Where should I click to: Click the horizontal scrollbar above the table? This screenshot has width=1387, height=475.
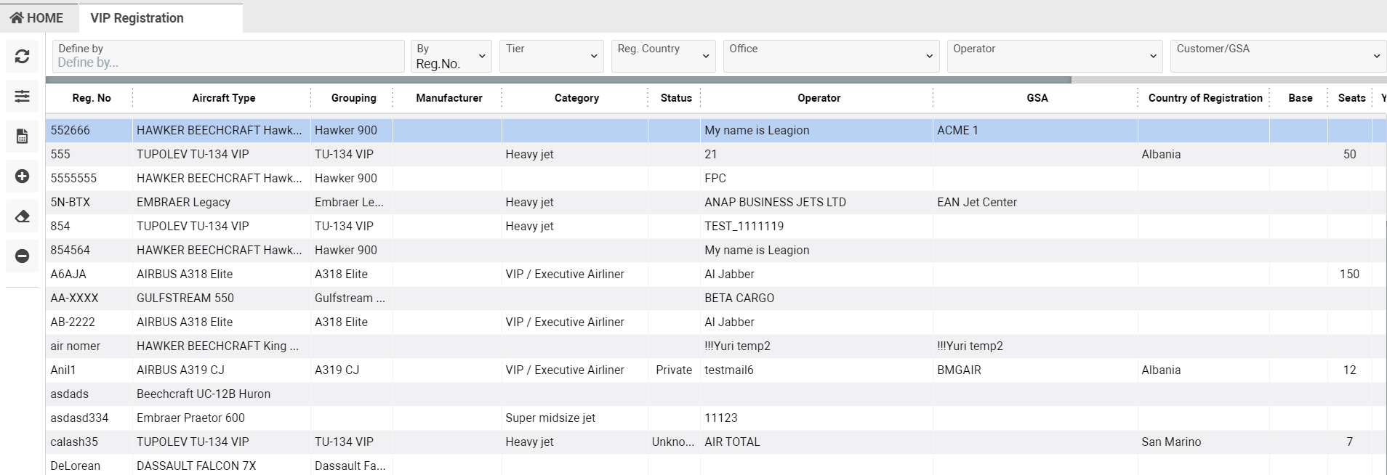pyautogui.click(x=558, y=80)
